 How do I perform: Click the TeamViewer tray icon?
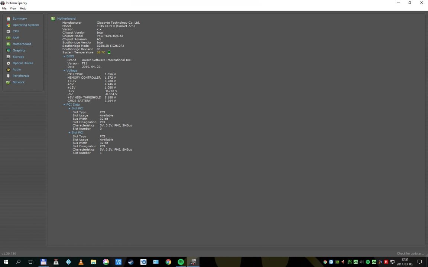point(331,262)
